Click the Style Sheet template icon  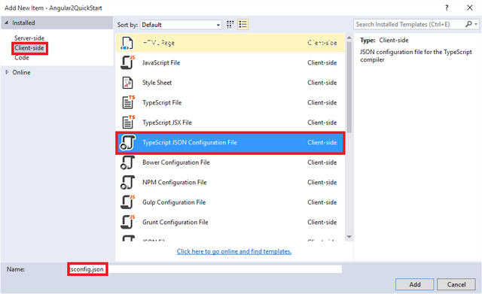pyautogui.click(x=127, y=83)
